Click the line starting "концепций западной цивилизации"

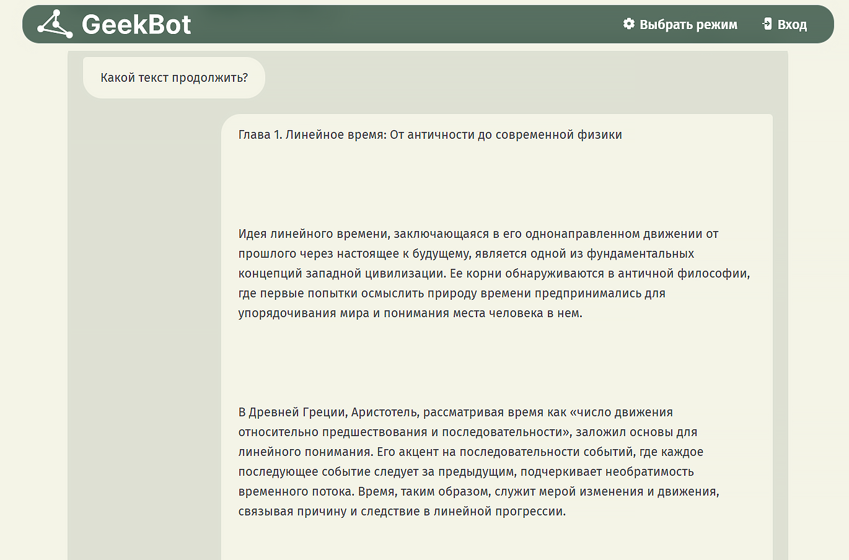[494, 274]
